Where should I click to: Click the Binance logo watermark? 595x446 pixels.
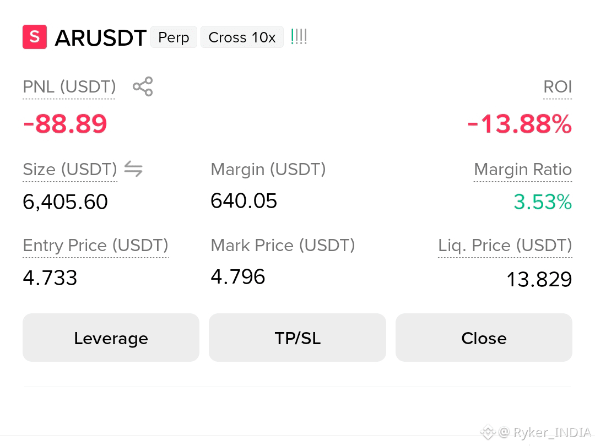coord(488,432)
